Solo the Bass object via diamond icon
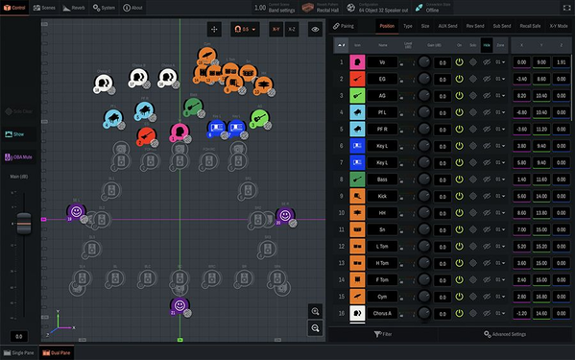Screen dimensions: 576x360 coord(473,180)
